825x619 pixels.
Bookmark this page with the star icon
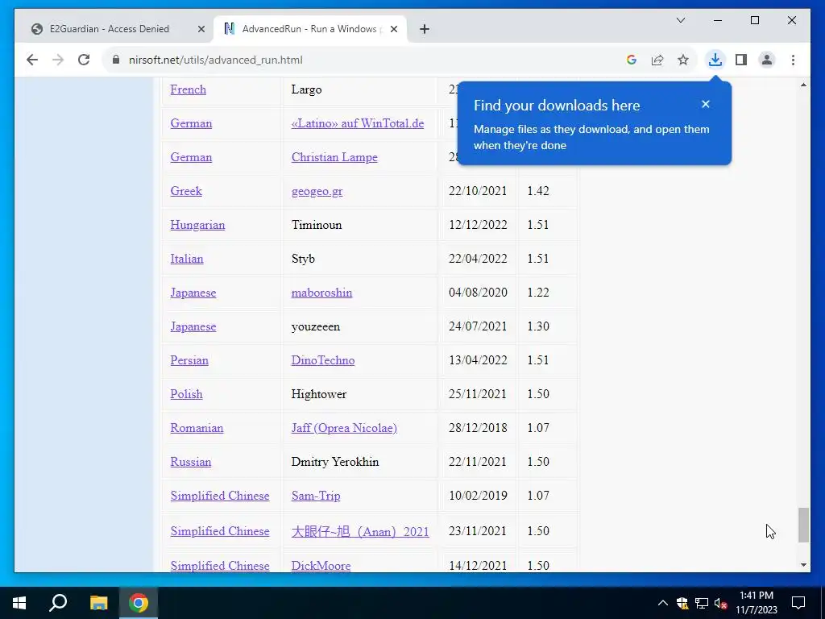click(683, 60)
